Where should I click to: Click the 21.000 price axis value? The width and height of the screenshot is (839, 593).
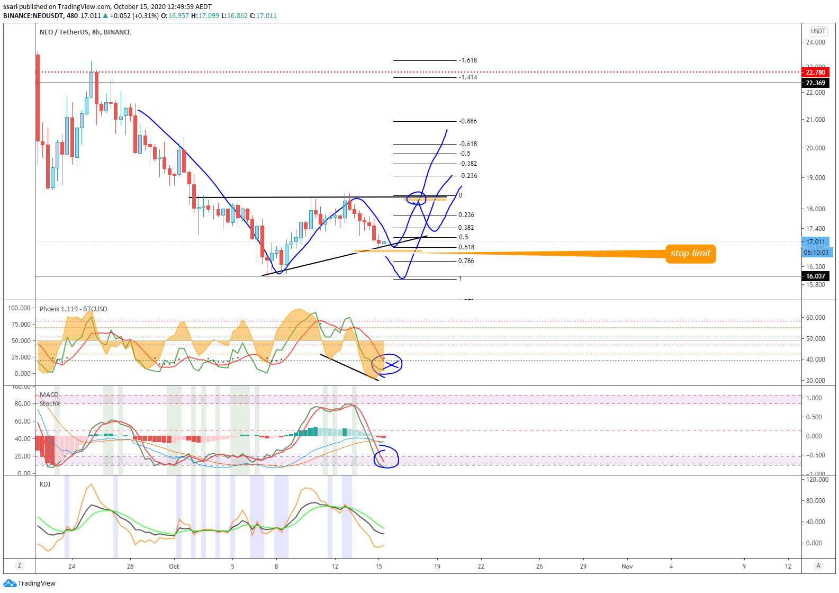815,119
